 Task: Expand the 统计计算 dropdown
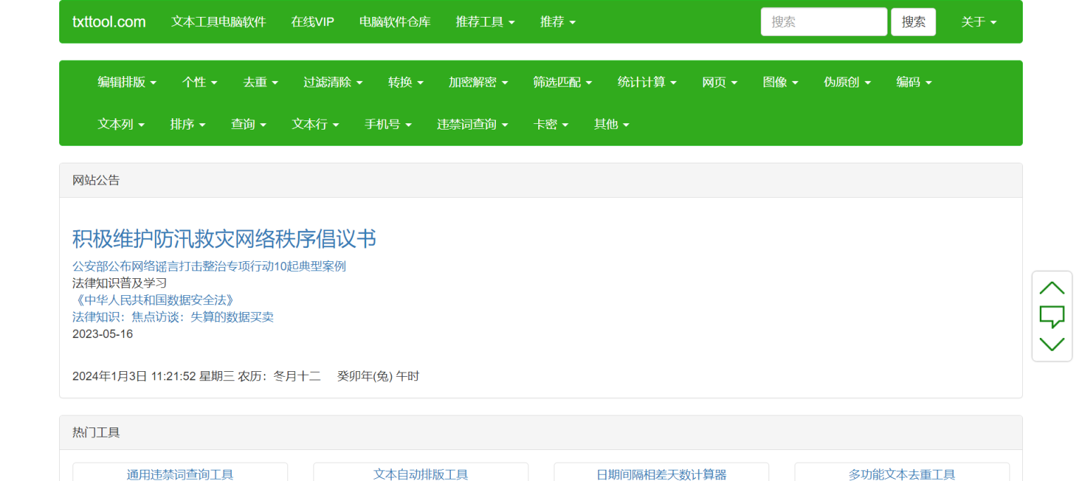pos(646,82)
